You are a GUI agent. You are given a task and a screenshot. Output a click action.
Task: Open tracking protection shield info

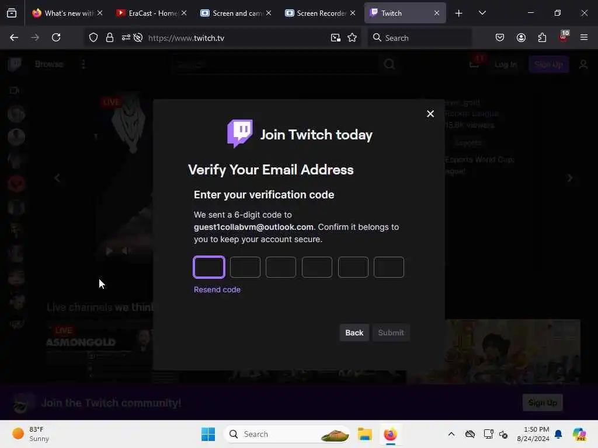click(x=93, y=37)
